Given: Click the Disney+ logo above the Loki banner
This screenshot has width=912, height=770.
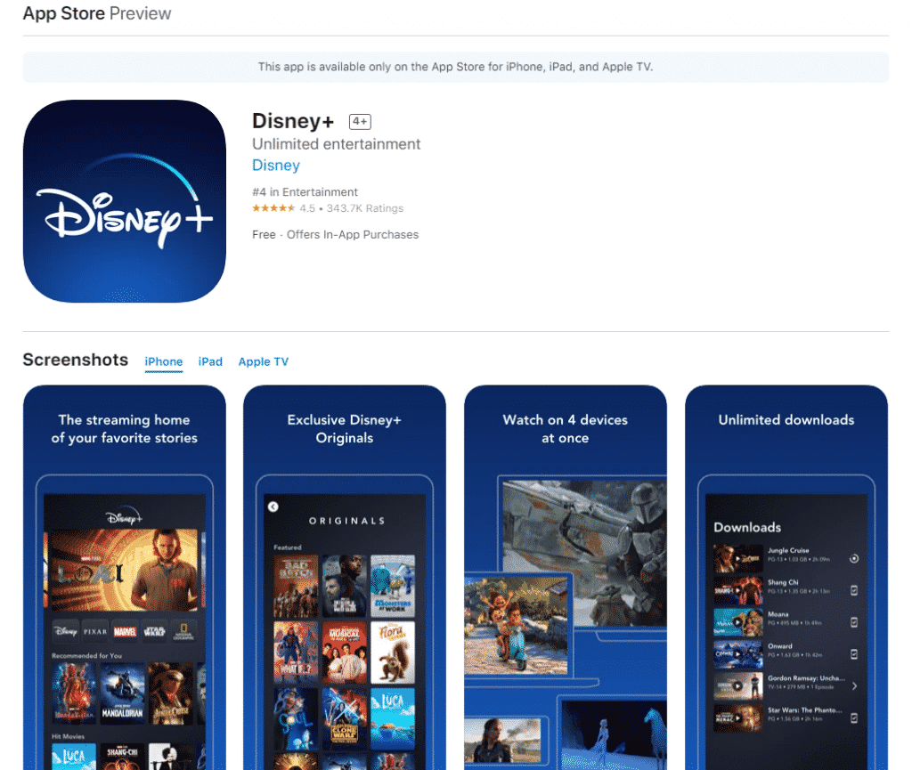Looking at the screenshot, I should coord(124,517).
